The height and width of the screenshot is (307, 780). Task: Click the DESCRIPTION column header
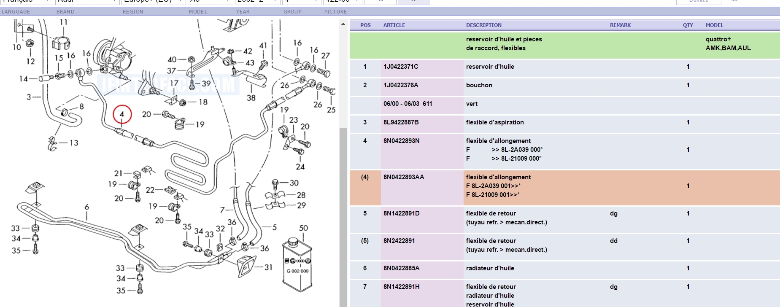coord(483,25)
